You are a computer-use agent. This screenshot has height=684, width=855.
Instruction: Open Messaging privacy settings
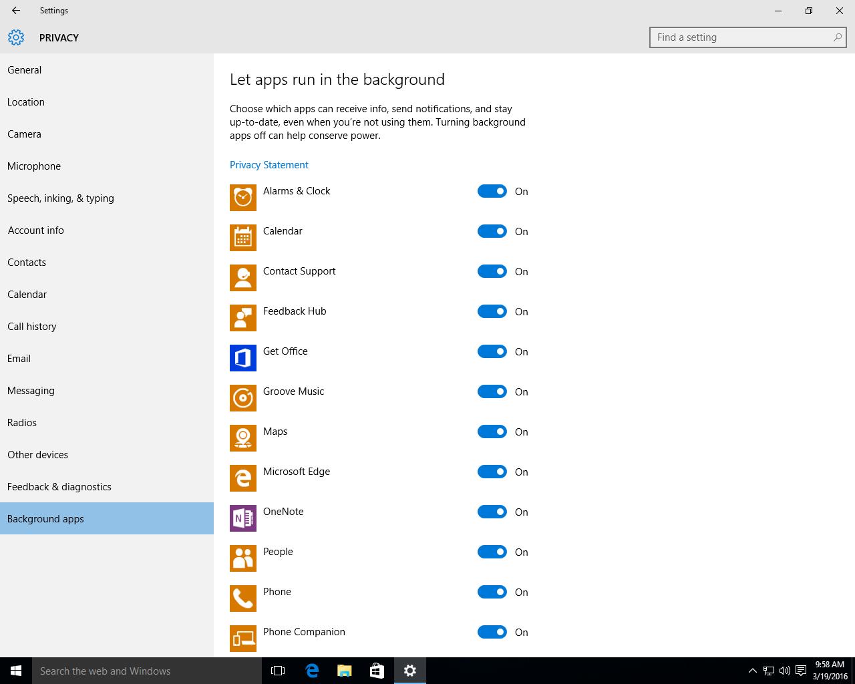coord(107,390)
